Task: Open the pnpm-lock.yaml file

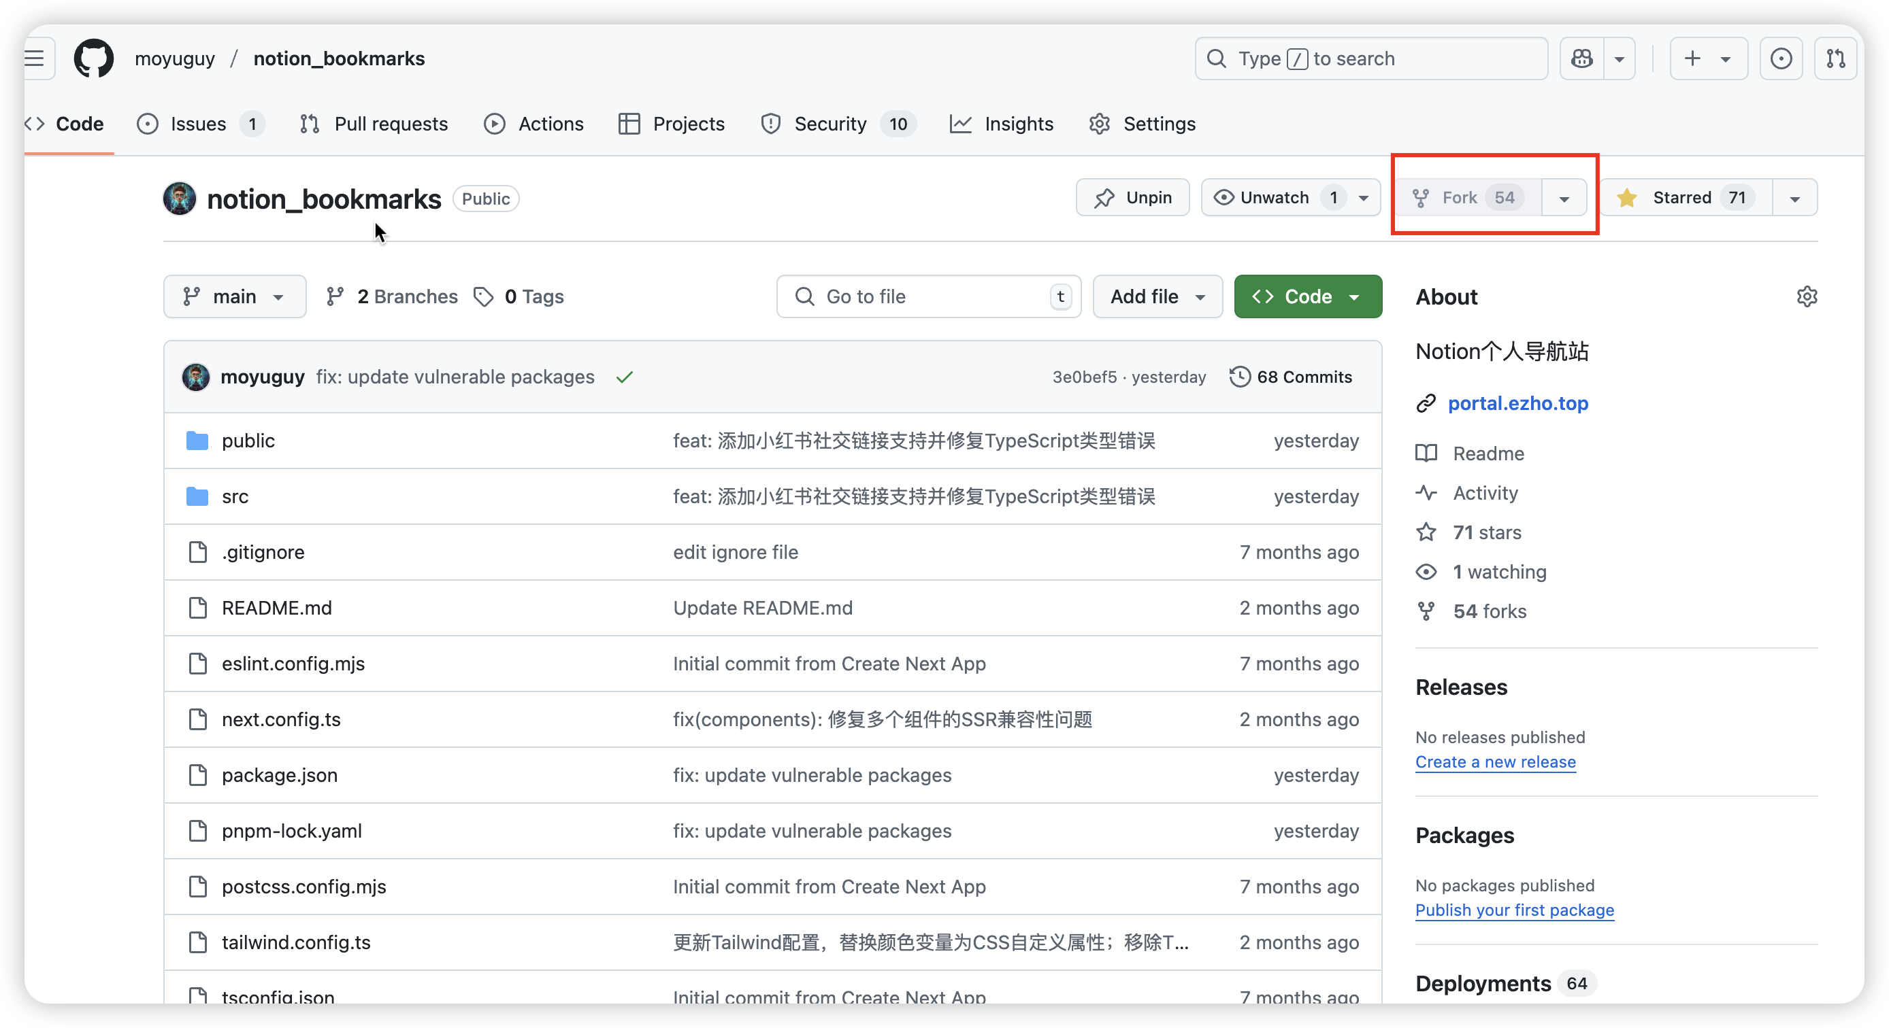Action: pyautogui.click(x=292, y=830)
